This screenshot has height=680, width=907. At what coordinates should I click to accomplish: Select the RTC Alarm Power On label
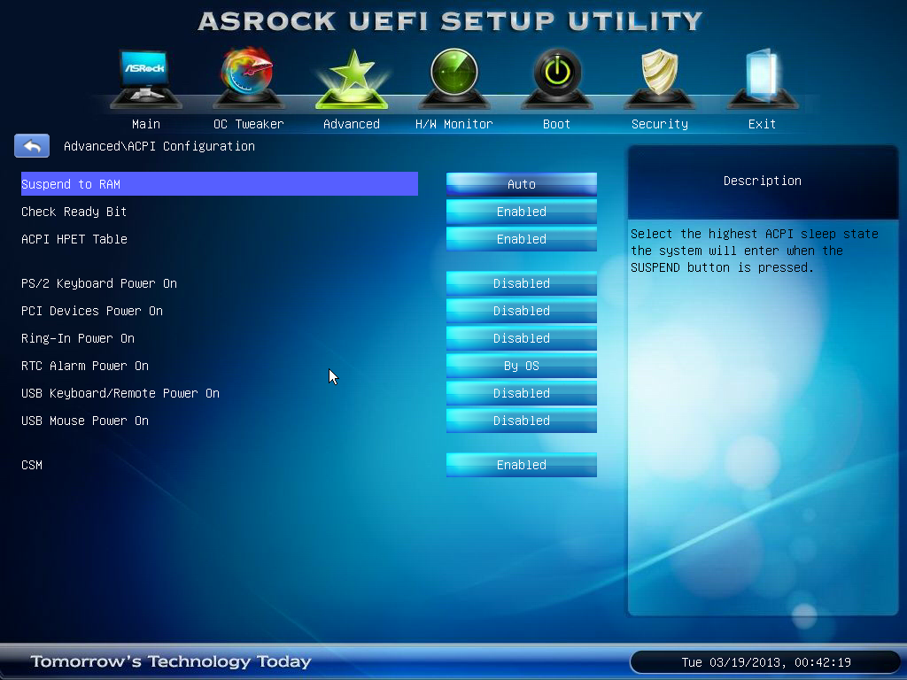click(84, 366)
